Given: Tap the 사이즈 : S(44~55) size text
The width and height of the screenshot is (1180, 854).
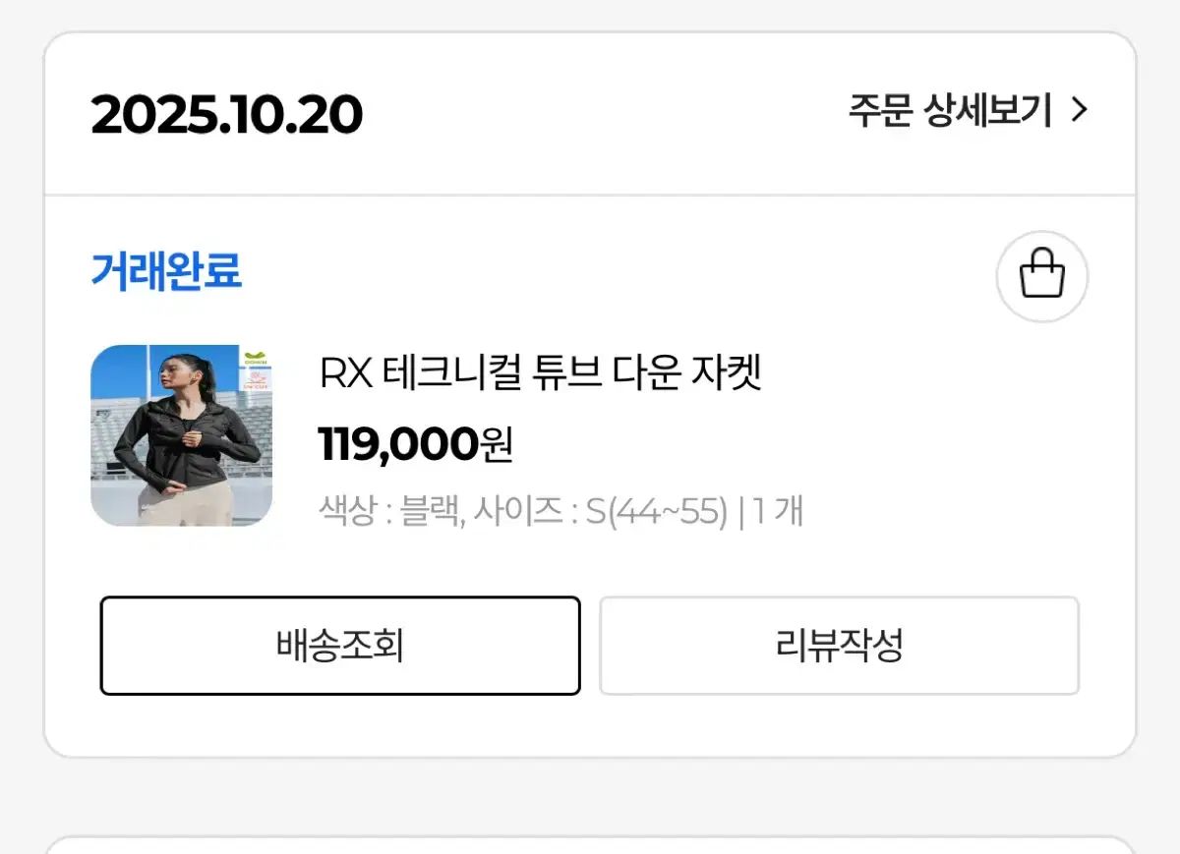Looking at the screenshot, I should pos(600,512).
